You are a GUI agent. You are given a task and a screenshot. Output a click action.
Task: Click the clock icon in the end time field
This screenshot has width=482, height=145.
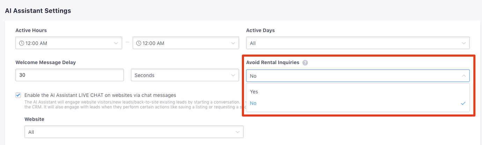click(139, 43)
